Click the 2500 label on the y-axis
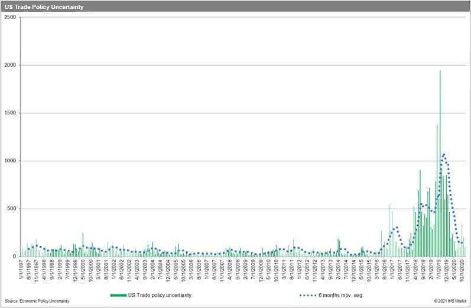The image size is (471, 308). pyautogui.click(x=11, y=17)
